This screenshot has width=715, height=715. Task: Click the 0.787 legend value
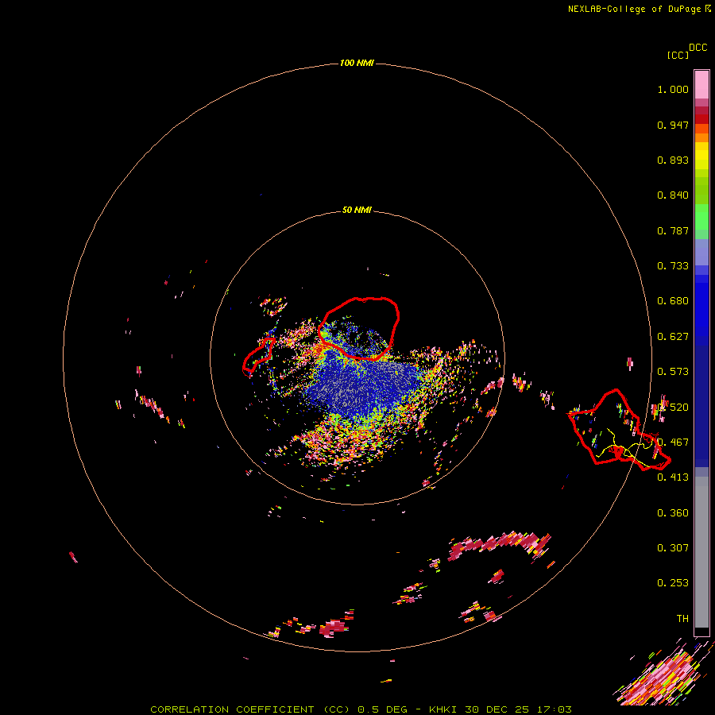pos(673,230)
